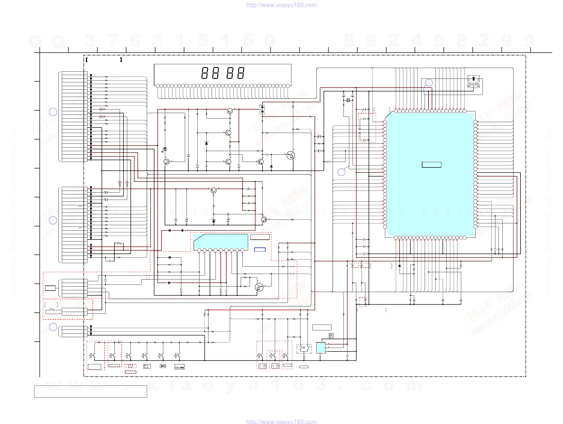Screen dimensions: 563x424
Task: Click the Zener diode symbol
Action: click(206, 143)
